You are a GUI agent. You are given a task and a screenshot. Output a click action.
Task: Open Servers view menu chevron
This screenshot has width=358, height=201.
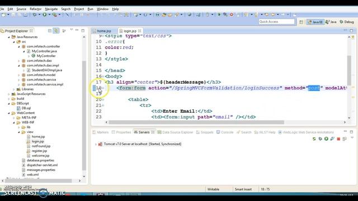click(x=352, y=138)
